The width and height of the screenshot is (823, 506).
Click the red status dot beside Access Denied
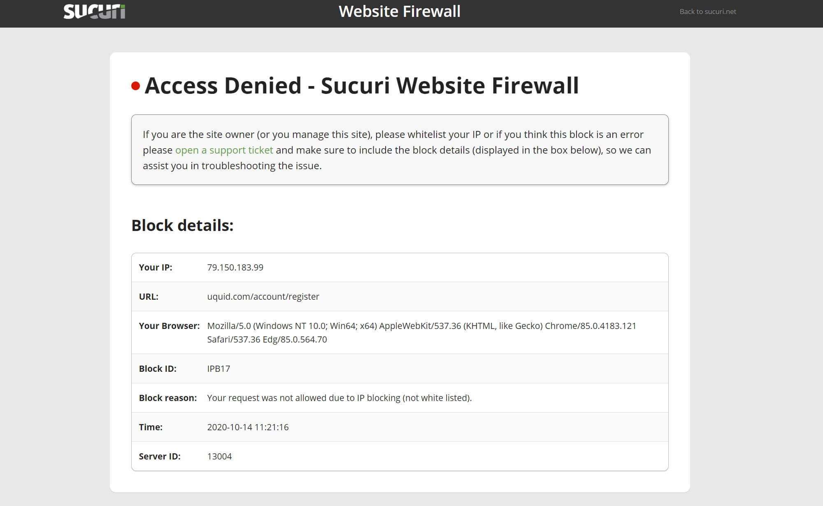(135, 86)
